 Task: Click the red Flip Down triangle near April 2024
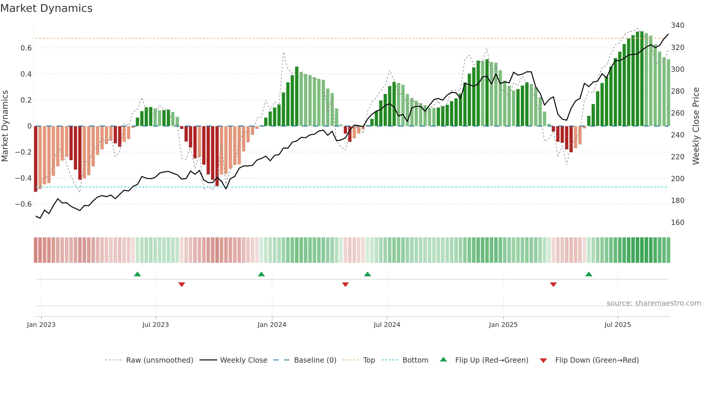pos(345,284)
